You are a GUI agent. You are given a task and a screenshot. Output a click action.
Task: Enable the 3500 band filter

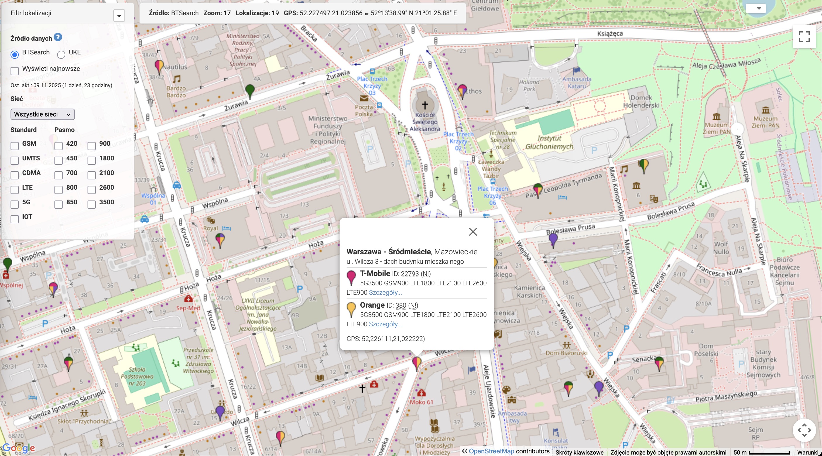92,205
